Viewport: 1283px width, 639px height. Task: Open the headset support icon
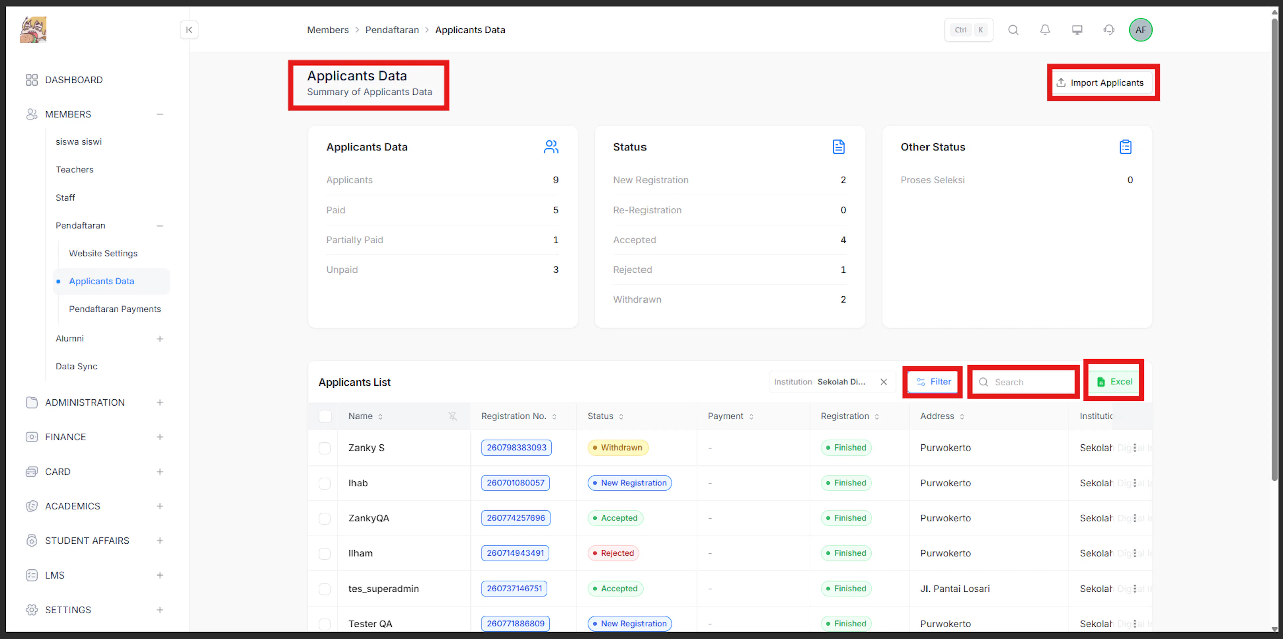(x=1109, y=30)
